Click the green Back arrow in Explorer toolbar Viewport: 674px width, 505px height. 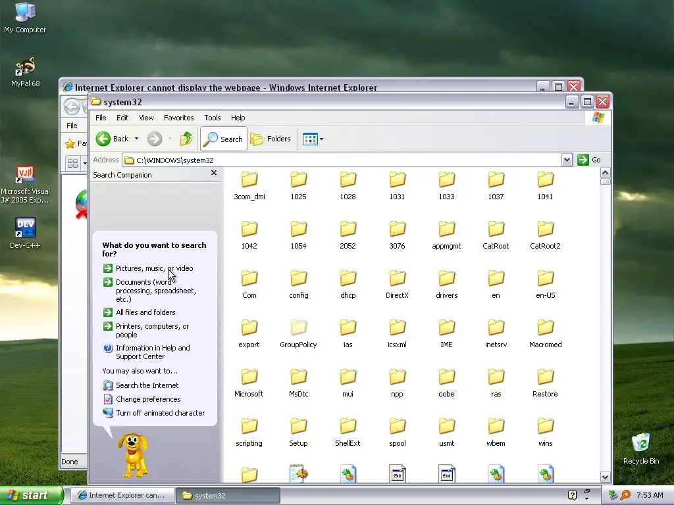coord(103,139)
